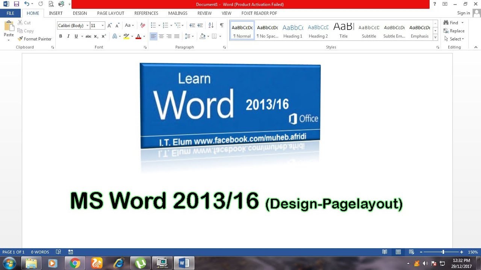Open the Borders dropdown arrow
Viewport: 481px width, 270px height.
click(x=220, y=36)
